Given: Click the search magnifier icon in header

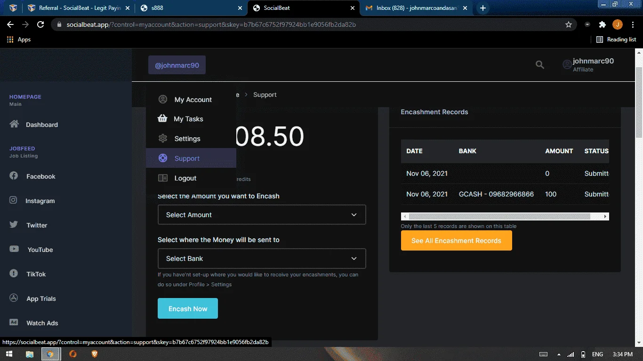Looking at the screenshot, I should pos(540,65).
